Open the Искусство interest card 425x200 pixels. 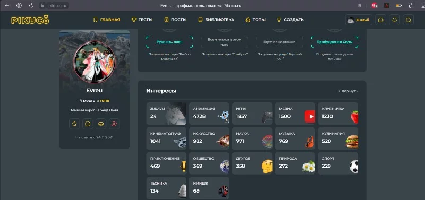[209, 138]
